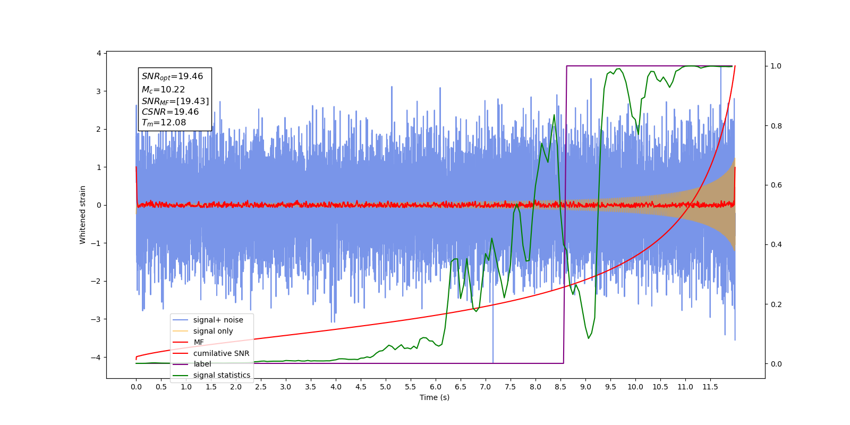Click the SNRopt=19.46 annotation text
Screen dimensions: 850x425
coord(172,76)
